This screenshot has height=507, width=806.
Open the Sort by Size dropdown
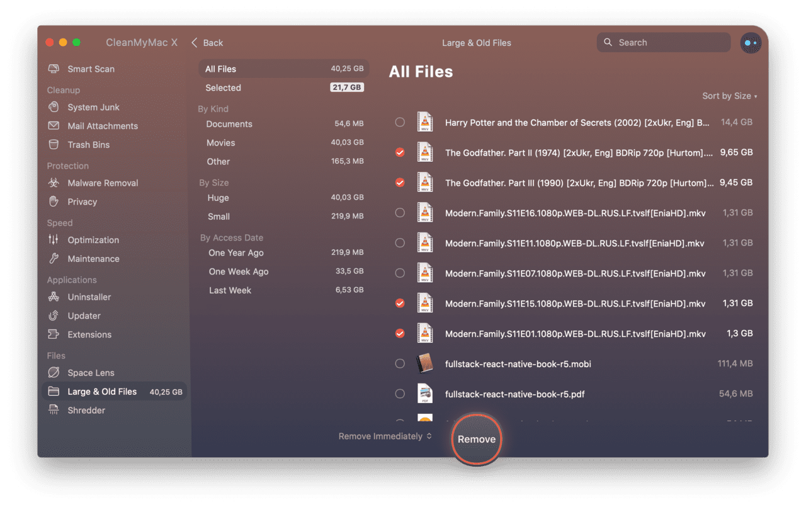coord(729,96)
